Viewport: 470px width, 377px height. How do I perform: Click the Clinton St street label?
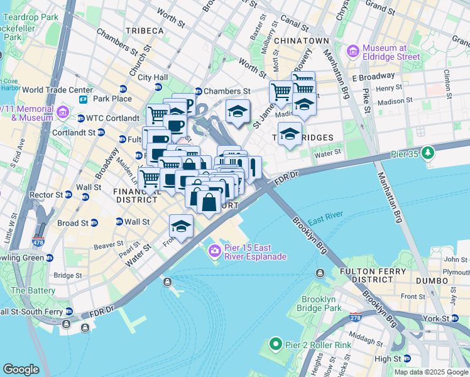[447, 84]
